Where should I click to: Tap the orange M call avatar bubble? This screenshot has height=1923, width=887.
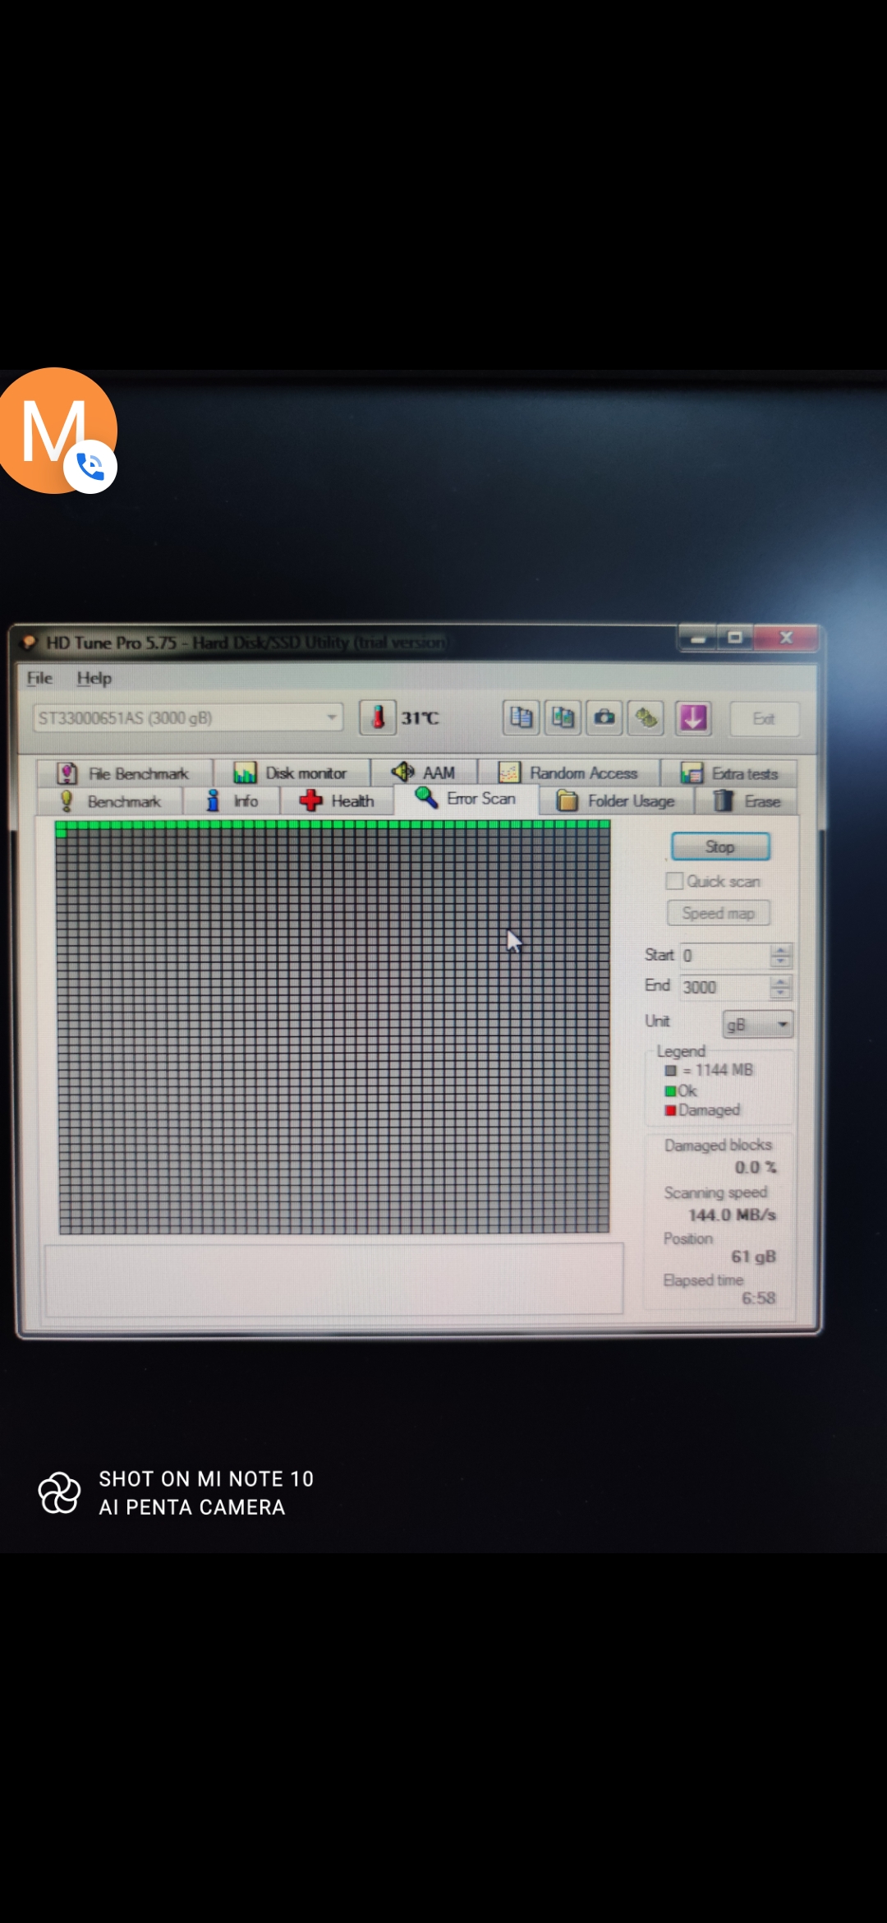click(x=56, y=431)
